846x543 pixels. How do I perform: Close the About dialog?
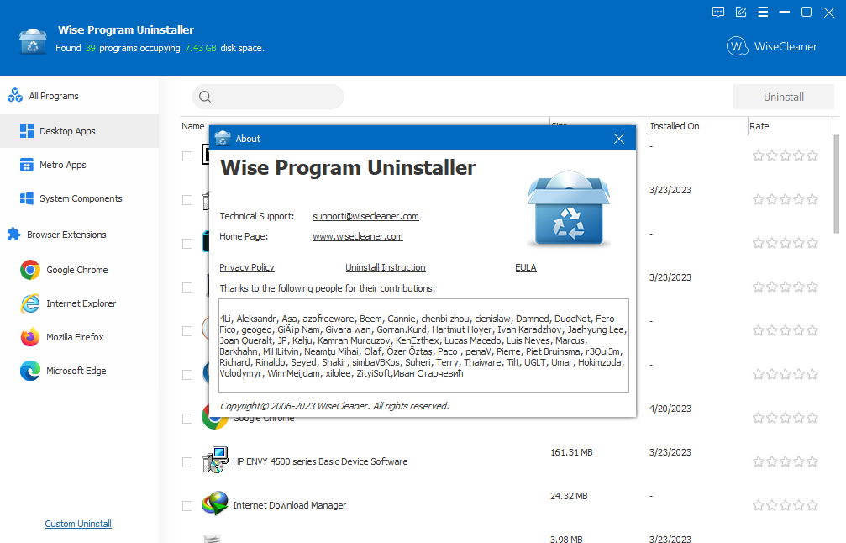pyautogui.click(x=619, y=139)
